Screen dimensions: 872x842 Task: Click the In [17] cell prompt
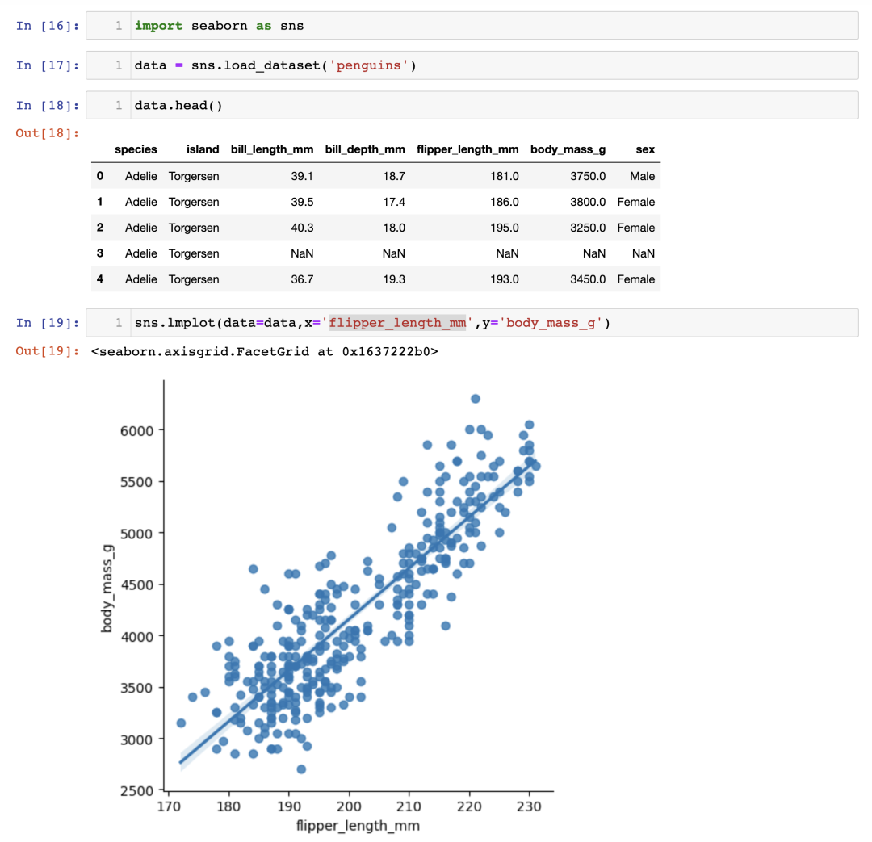click(x=48, y=65)
